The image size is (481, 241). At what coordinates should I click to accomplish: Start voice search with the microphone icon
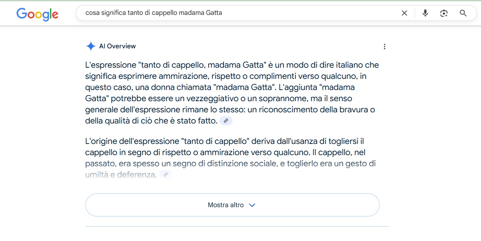click(x=425, y=13)
